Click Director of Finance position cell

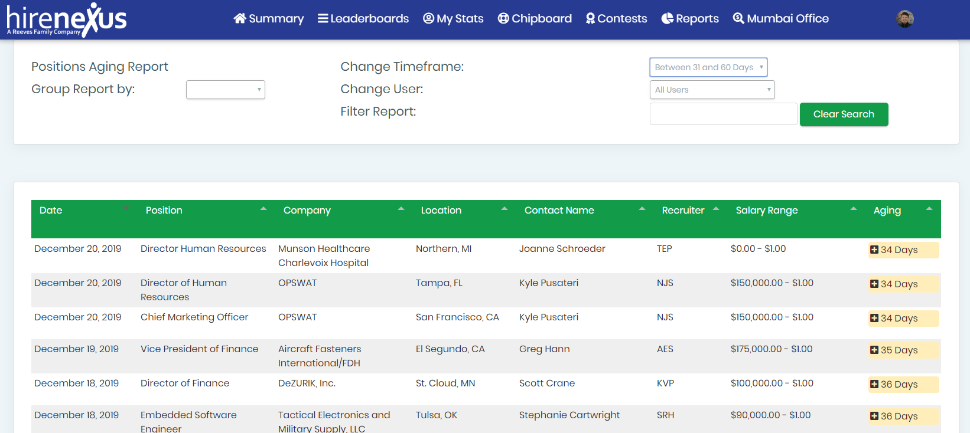point(185,383)
